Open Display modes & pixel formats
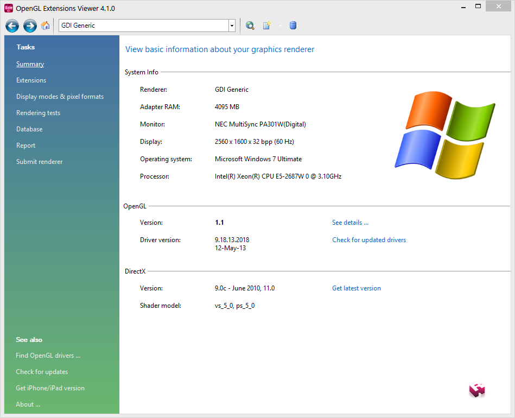This screenshot has width=515, height=418. pyautogui.click(x=60, y=97)
